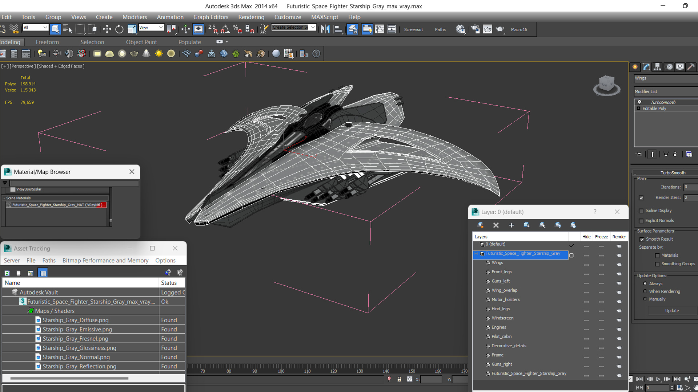This screenshot has width=698, height=392.
Task: Click the Mirror tool icon
Action: [325, 29]
